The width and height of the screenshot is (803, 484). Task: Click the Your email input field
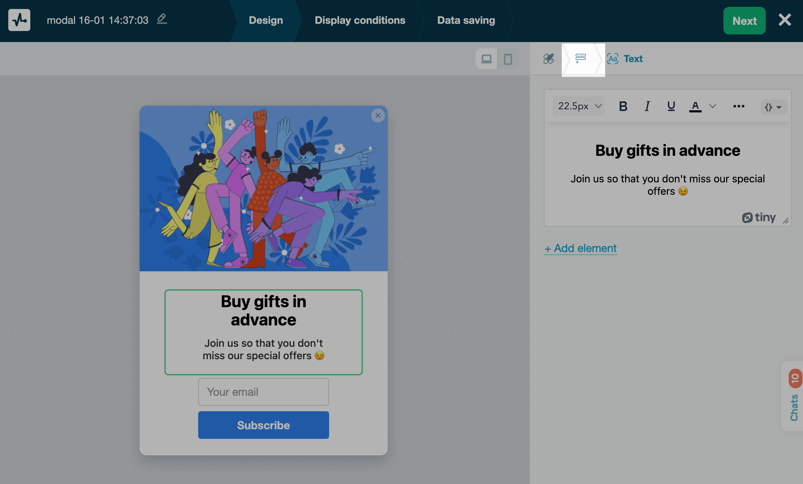coord(263,392)
